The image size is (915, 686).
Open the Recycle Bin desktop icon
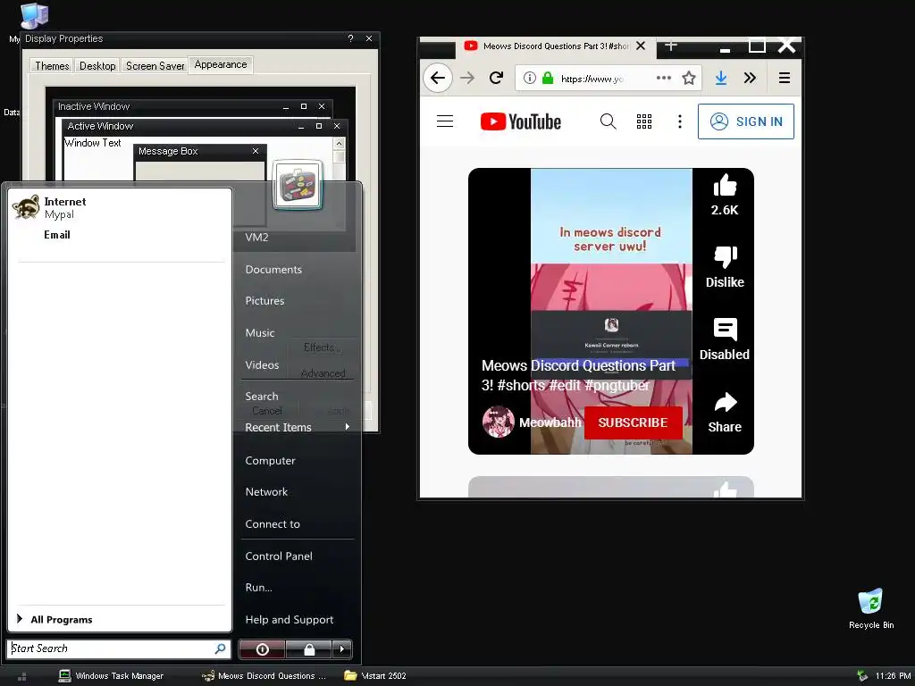pos(871,608)
